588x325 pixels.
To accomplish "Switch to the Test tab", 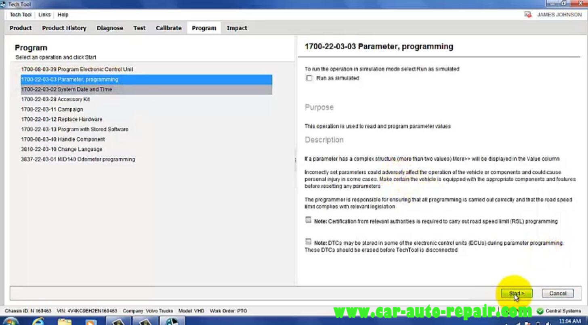I will (139, 28).
